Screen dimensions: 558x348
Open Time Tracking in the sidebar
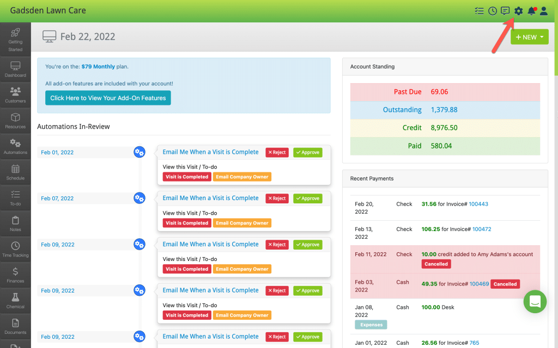(15, 250)
